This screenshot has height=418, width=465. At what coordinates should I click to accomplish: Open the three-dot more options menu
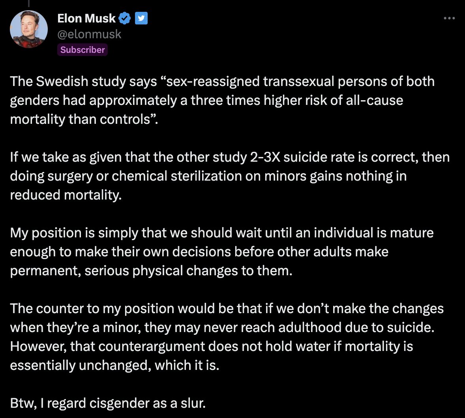[x=449, y=18]
